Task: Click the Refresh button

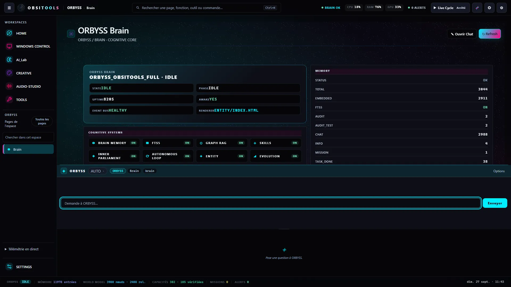Action: point(490,34)
